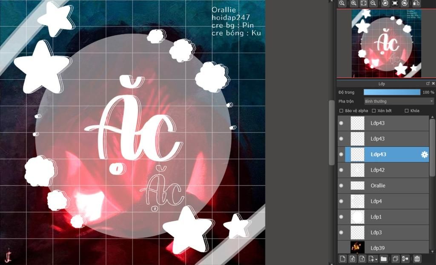Open layer settings gear on highlighted Lớp43

click(425, 154)
